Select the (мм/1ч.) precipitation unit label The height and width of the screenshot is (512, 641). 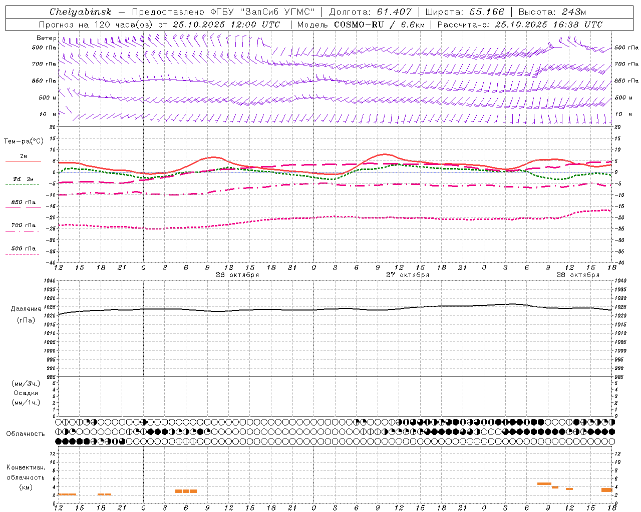26,402
